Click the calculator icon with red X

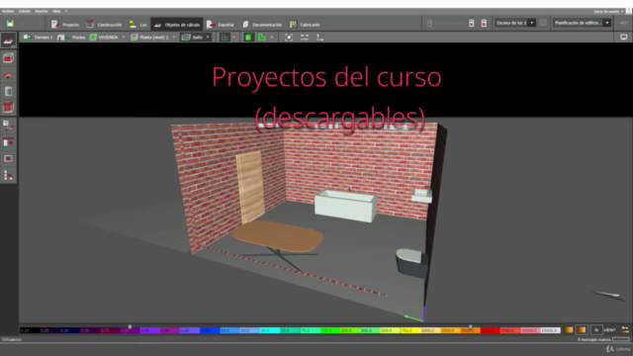[x=472, y=24]
